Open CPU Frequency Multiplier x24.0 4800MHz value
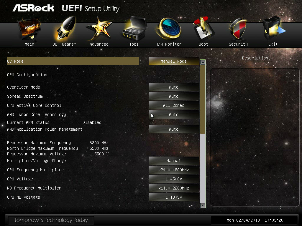This screenshot has height=226, width=302. 173,170
